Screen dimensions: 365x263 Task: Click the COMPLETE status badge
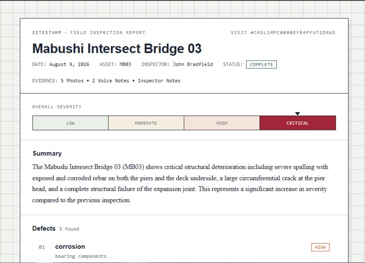point(261,65)
